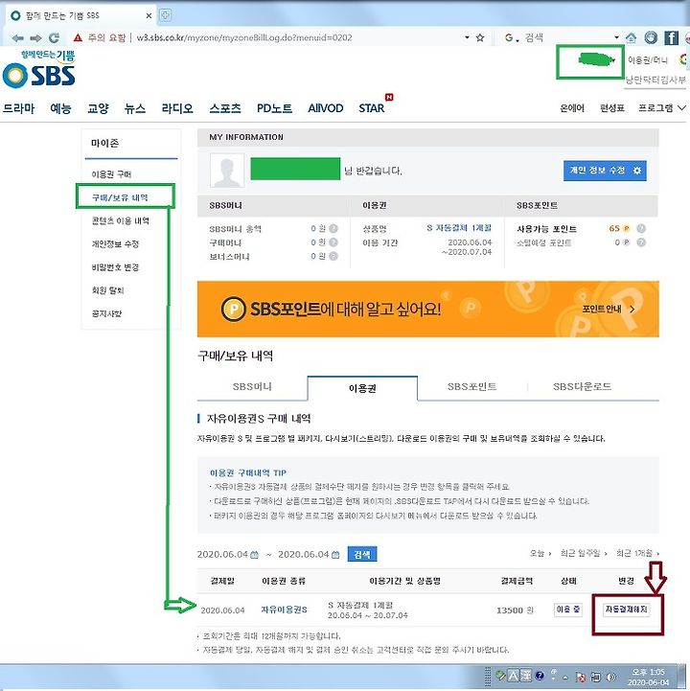Click the blue 검색 button
Viewport: 690px width, 691px height.
pyautogui.click(x=362, y=554)
